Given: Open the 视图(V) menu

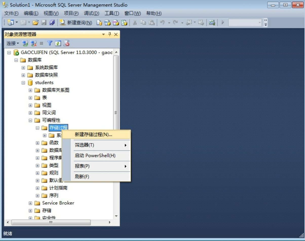Looking at the screenshot, I should [x=51, y=13].
